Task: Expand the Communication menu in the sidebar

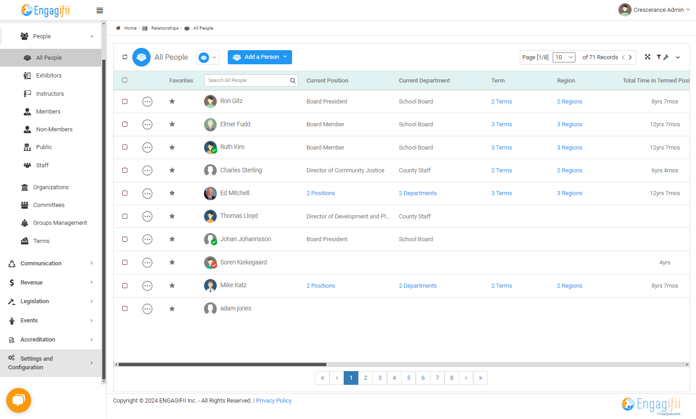Action: coord(51,264)
